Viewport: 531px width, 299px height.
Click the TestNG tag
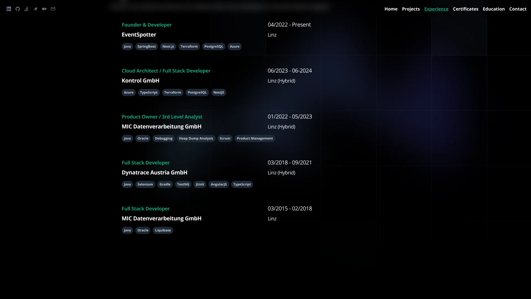click(x=183, y=184)
